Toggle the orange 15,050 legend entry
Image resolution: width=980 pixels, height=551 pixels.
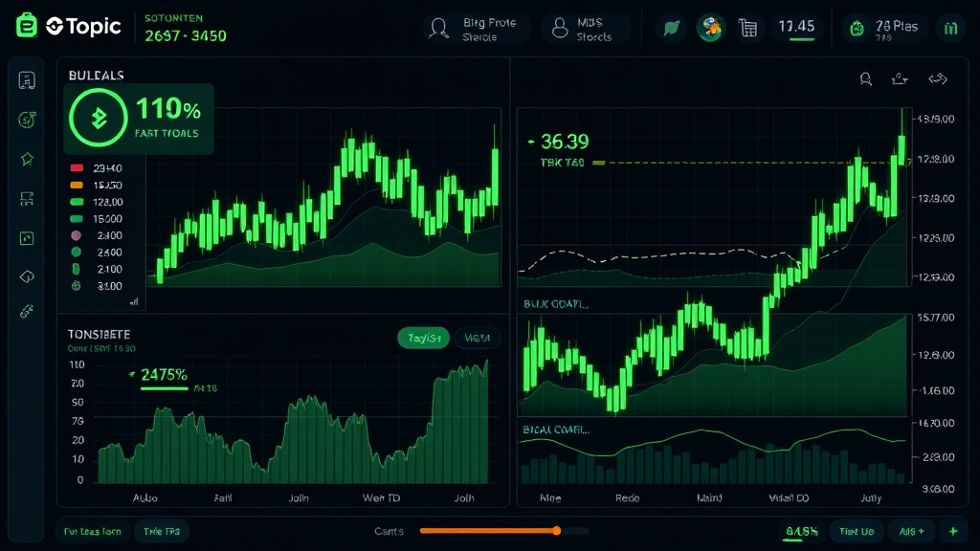pyautogui.click(x=97, y=185)
